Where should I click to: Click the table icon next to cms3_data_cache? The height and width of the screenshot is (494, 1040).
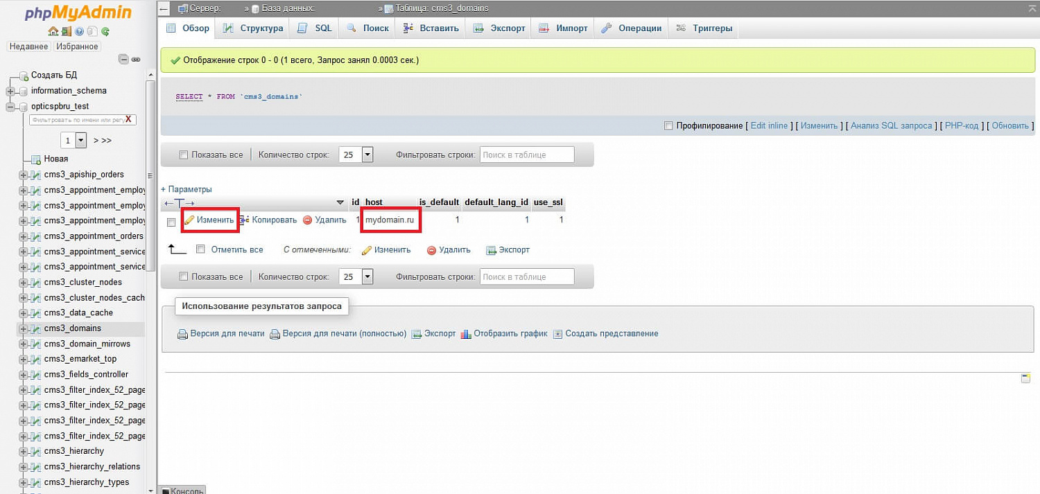[36, 313]
